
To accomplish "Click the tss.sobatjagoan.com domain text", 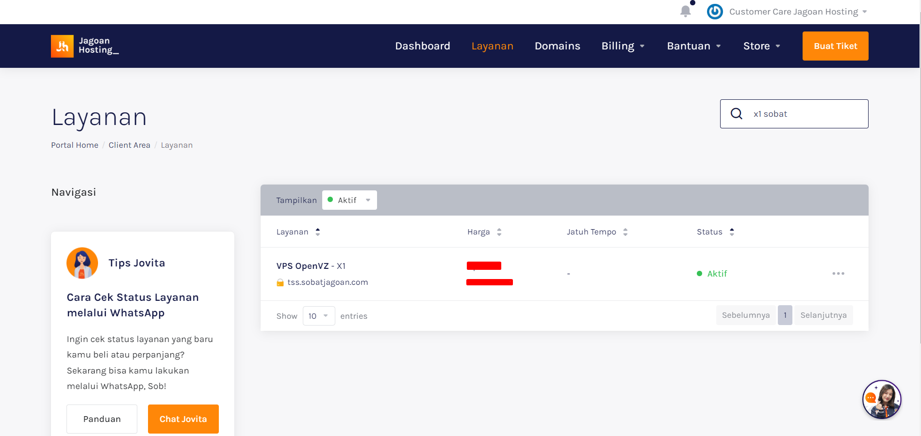I will click(x=328, y=282).
